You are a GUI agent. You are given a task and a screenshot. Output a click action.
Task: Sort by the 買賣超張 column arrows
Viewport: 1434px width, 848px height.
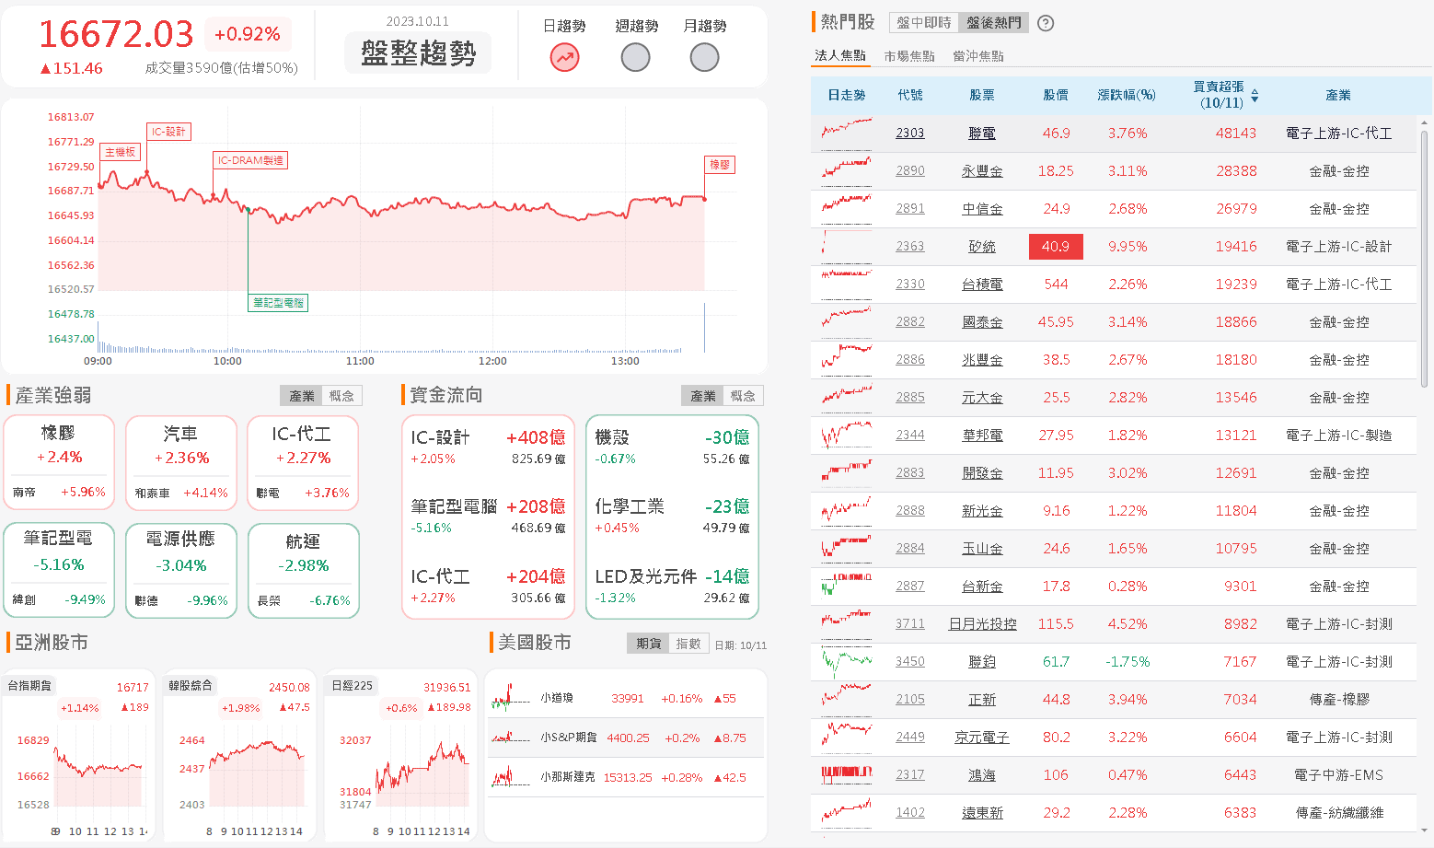click(1255, 96)
